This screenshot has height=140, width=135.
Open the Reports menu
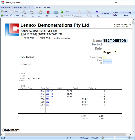tap(27, 7)
